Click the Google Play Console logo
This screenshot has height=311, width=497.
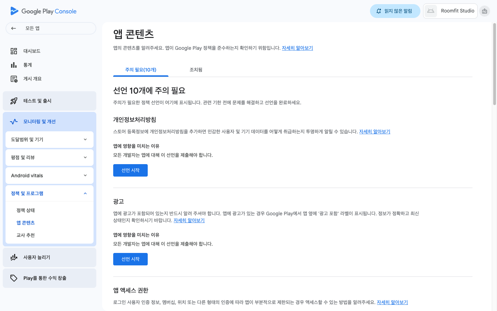43,11
